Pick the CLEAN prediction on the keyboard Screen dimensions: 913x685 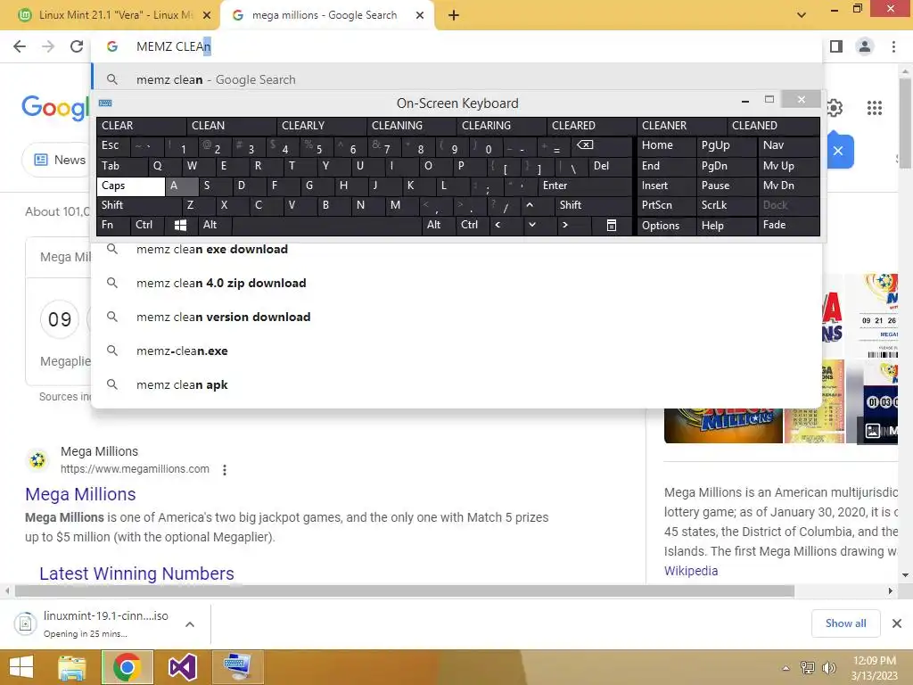pyautogui.click(x=232, y=126)
